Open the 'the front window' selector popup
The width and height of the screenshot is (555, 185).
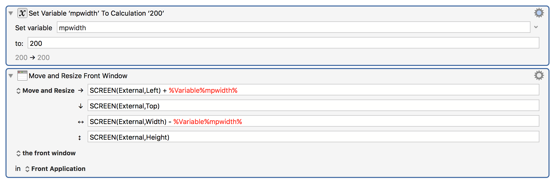(46, 153)
